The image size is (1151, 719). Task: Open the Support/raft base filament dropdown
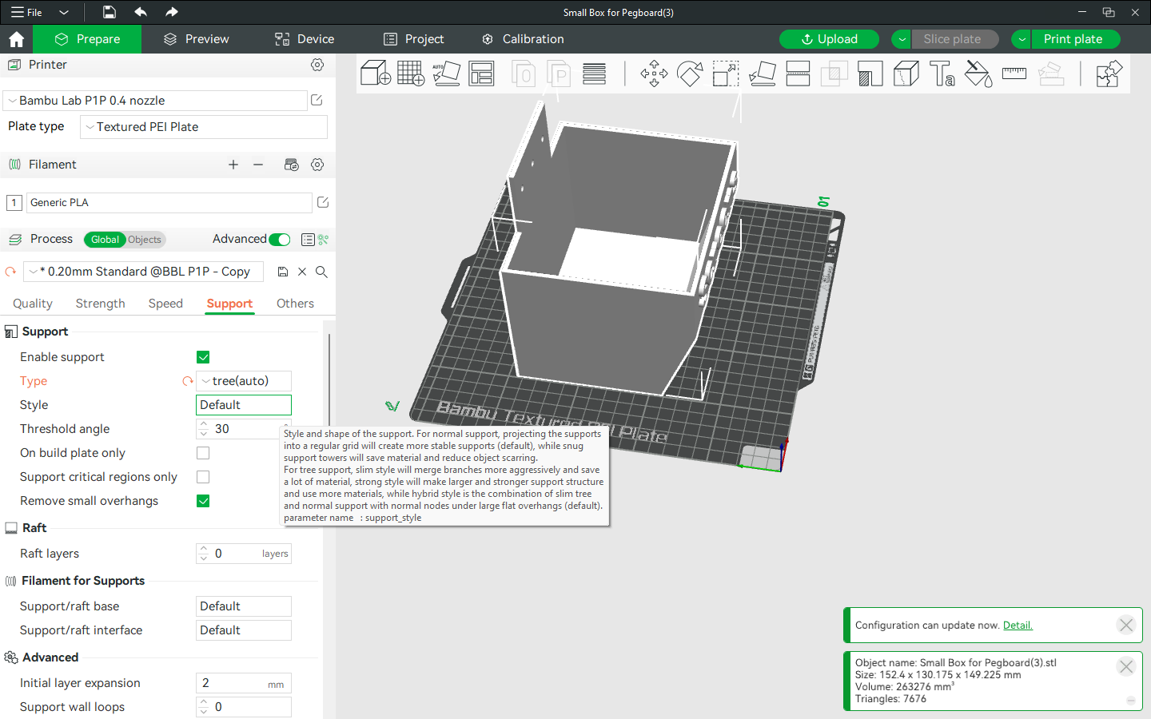pyautogui.click(x=244, y=606)
